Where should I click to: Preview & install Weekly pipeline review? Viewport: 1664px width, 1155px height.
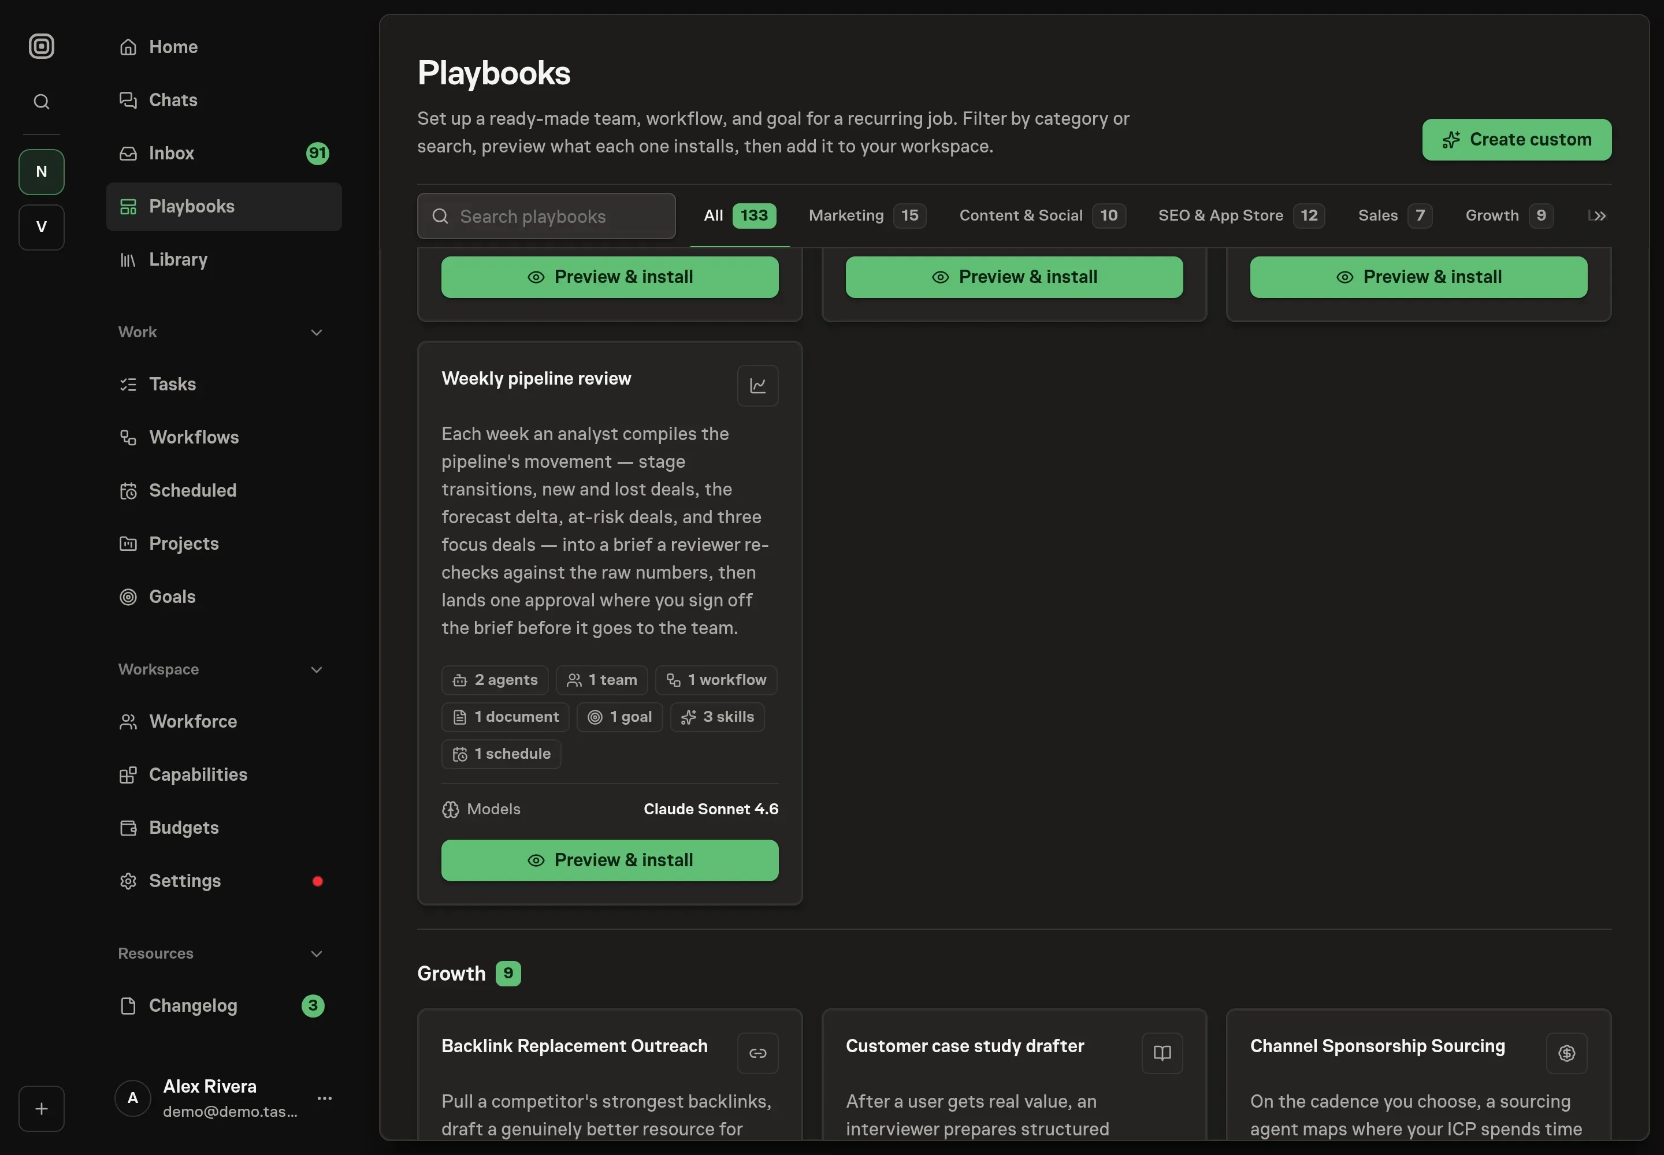[610, 860]
